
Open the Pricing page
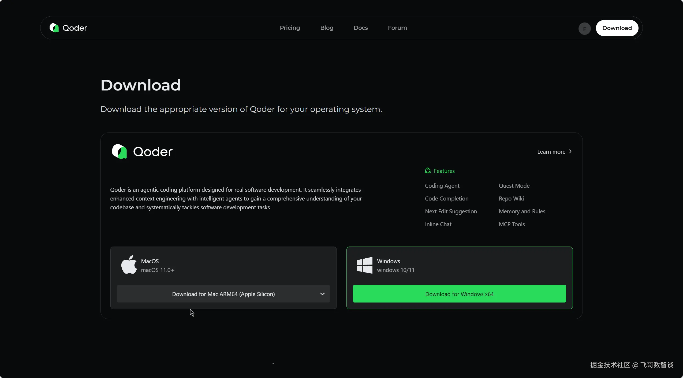pyautogui.click(x=290, y=28)
